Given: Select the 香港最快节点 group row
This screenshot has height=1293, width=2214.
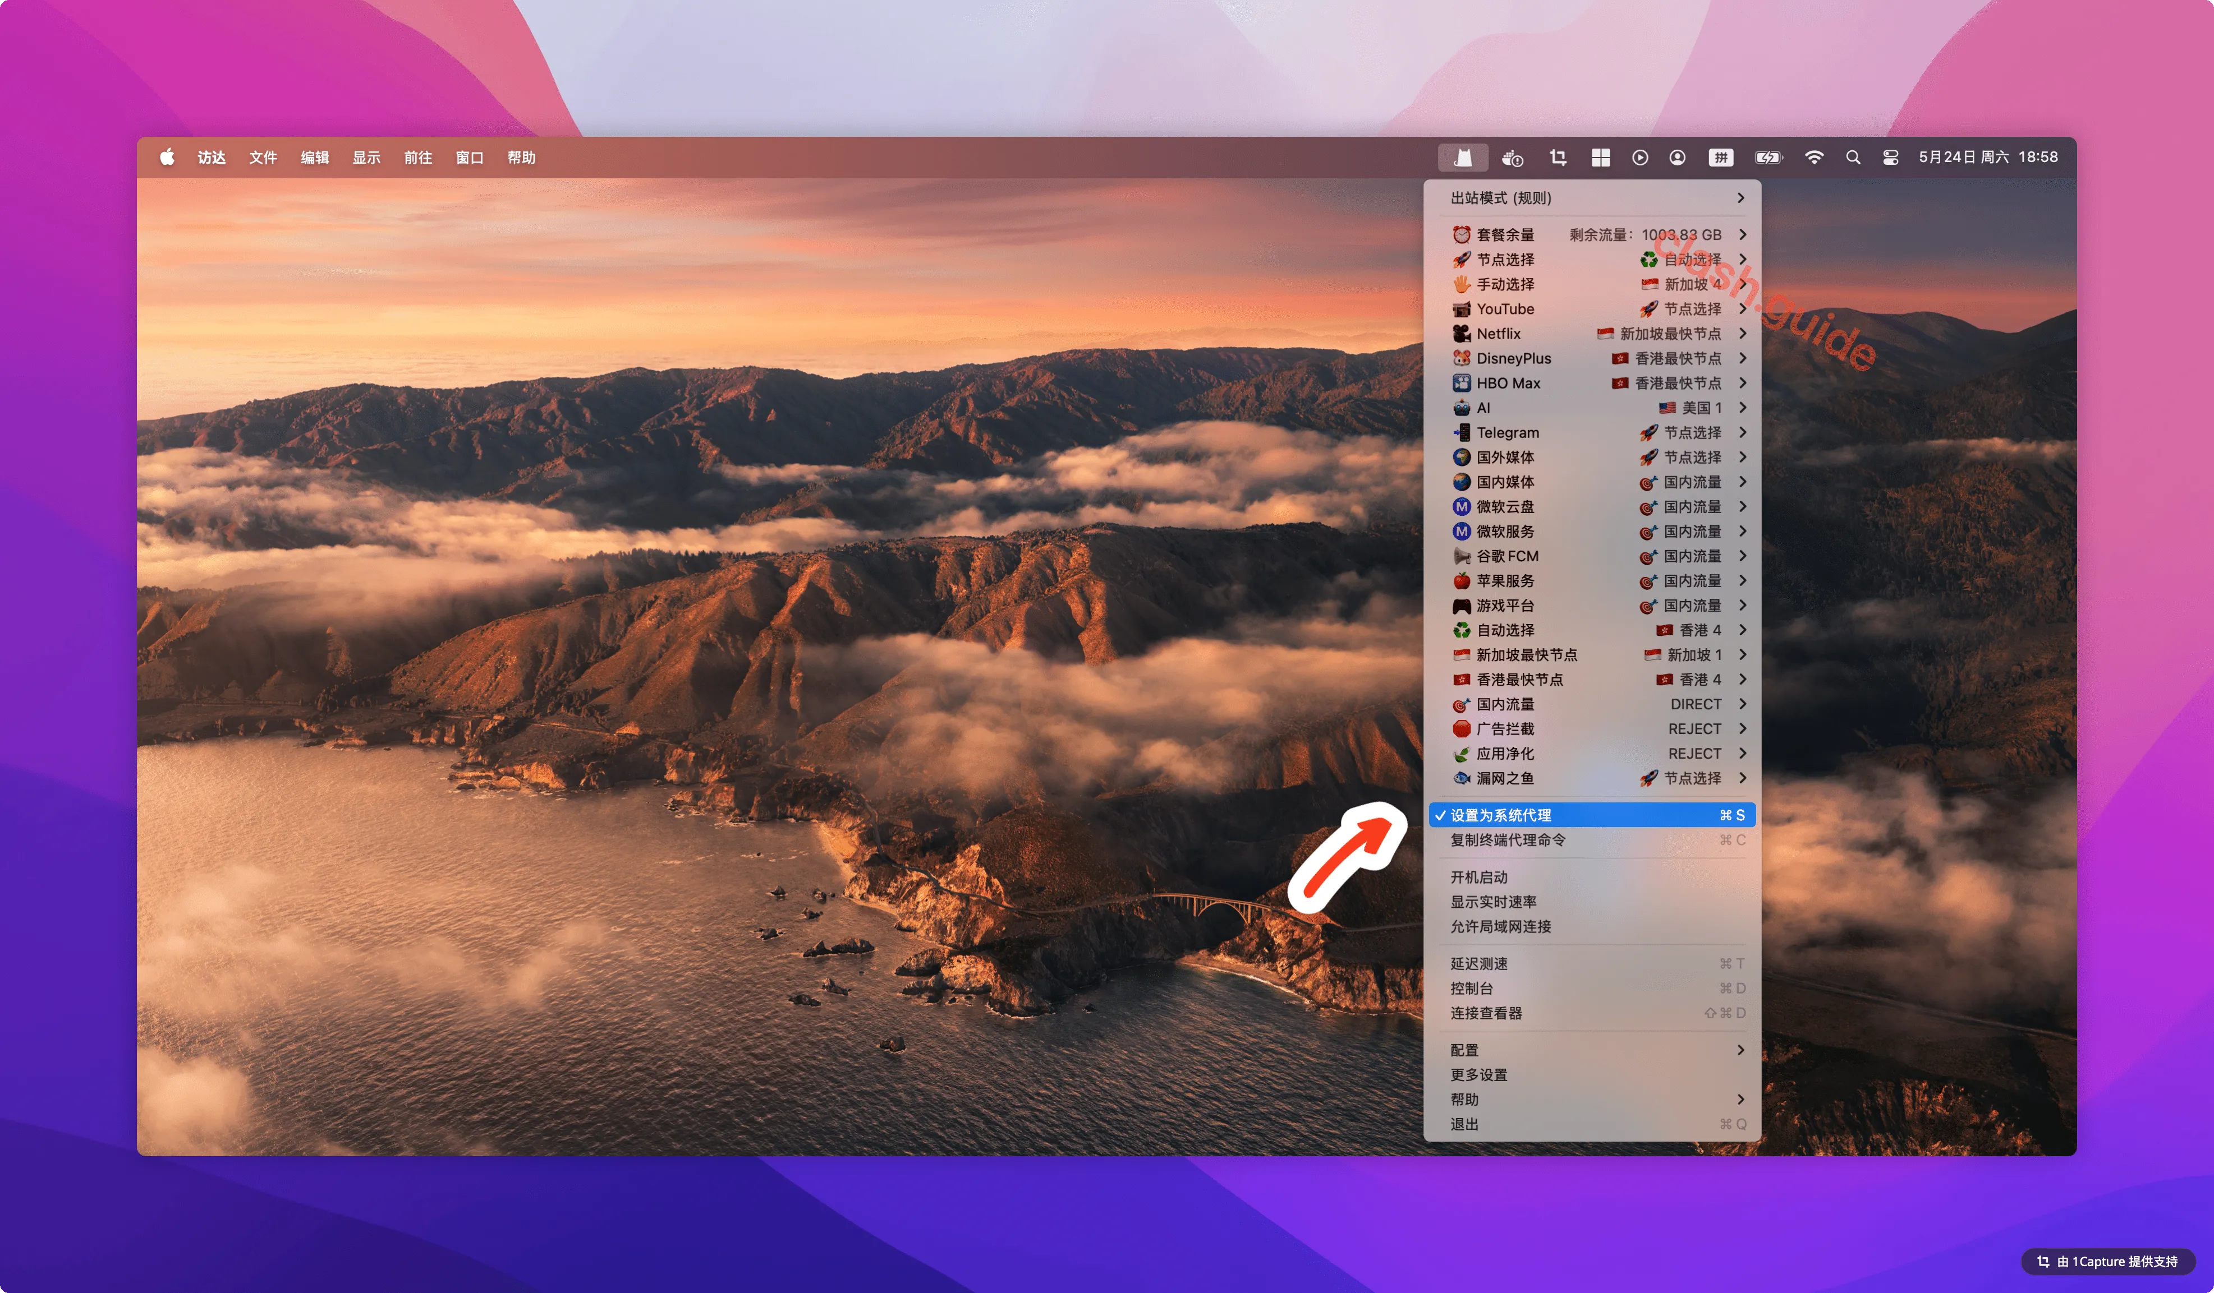Looking at the screenshot, I should click(1591, 680).
